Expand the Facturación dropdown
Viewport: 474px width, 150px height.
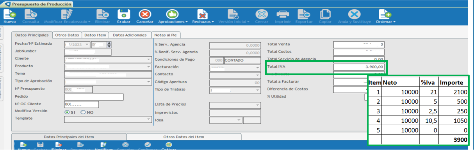click(257, 68)
